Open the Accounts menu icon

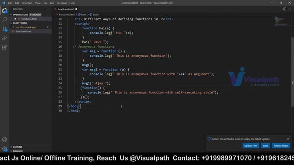[5, 139]
